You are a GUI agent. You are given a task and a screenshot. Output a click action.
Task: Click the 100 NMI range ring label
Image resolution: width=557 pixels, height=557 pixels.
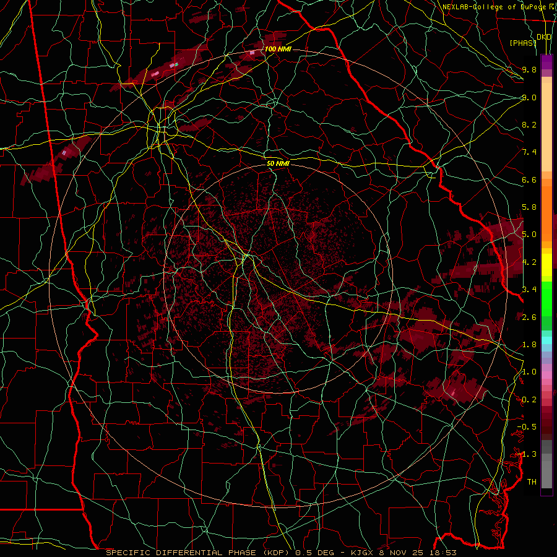pos(278,49)
